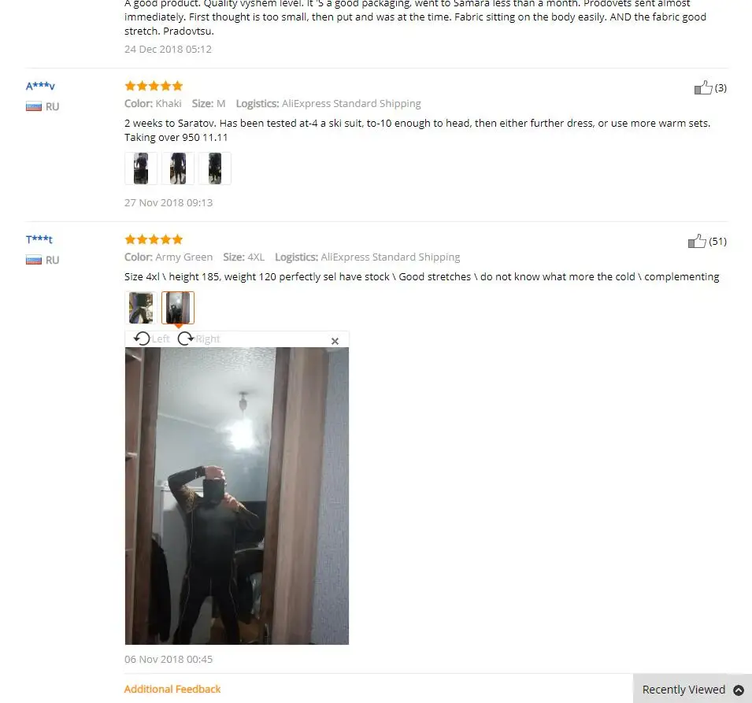Click the Russian flag icon under A***v
The height and width of the screenshot is (703, 752).
pyautogui.click(x=34, y=106)
